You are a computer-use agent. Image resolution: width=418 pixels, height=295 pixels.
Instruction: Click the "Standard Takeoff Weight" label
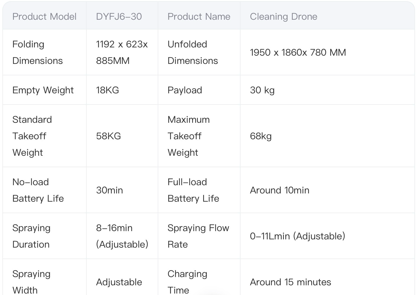tap(32, 136)
